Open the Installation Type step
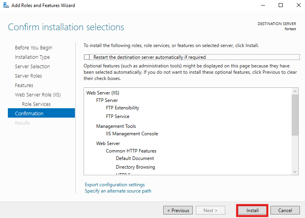This screenshot has width=305, height=218. (x=32, y=57)
